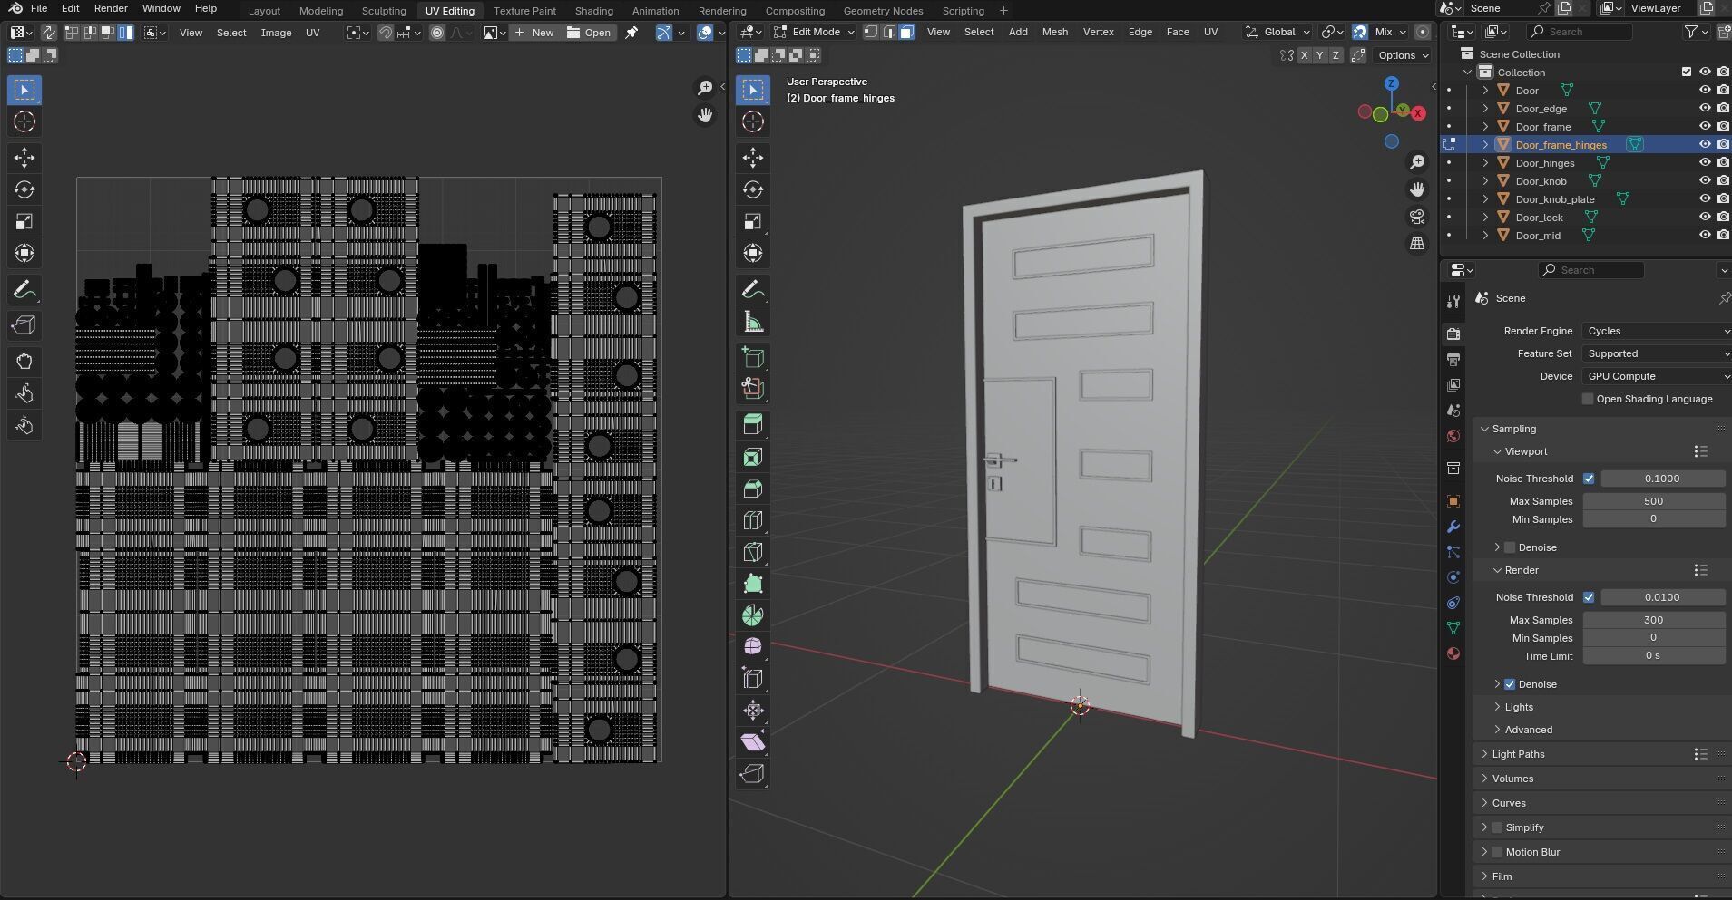Image resolution: width=1732 pixels, height=900 pixels.
Task: Select the Measure tool in 3D viewport
Action: point(752,322)
